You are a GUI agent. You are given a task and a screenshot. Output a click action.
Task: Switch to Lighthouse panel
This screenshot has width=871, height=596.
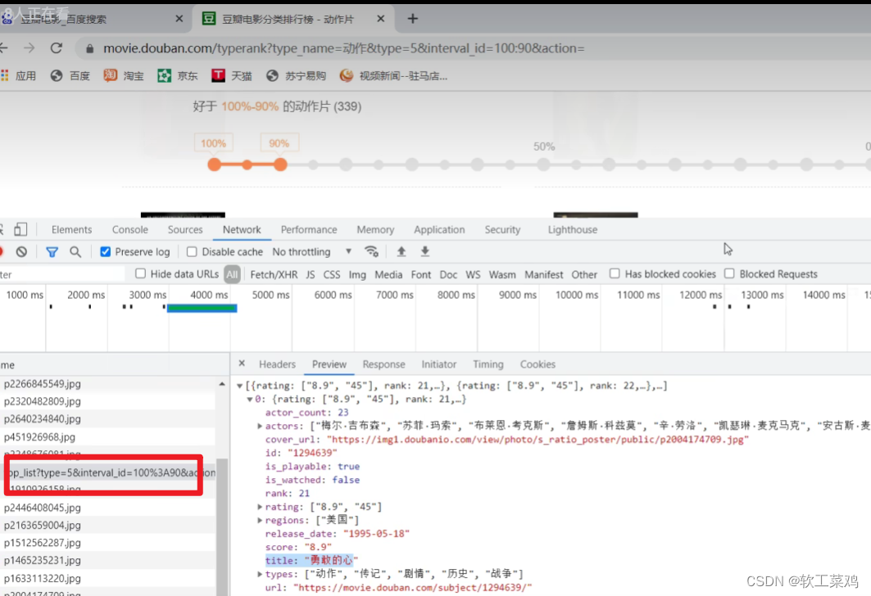click(x=573, y=230)
